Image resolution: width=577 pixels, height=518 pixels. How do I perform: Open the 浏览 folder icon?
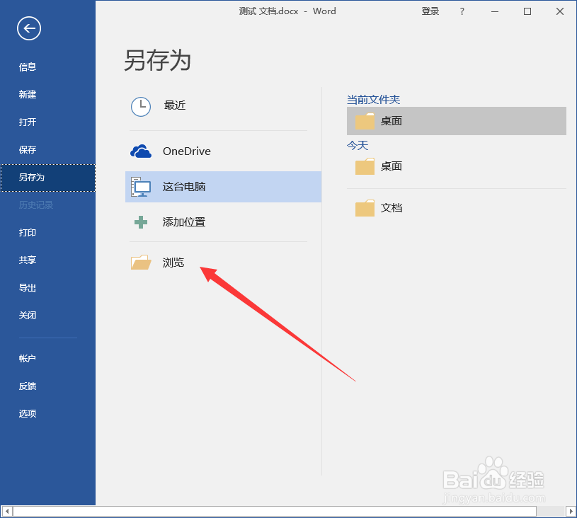pos(141,262)
